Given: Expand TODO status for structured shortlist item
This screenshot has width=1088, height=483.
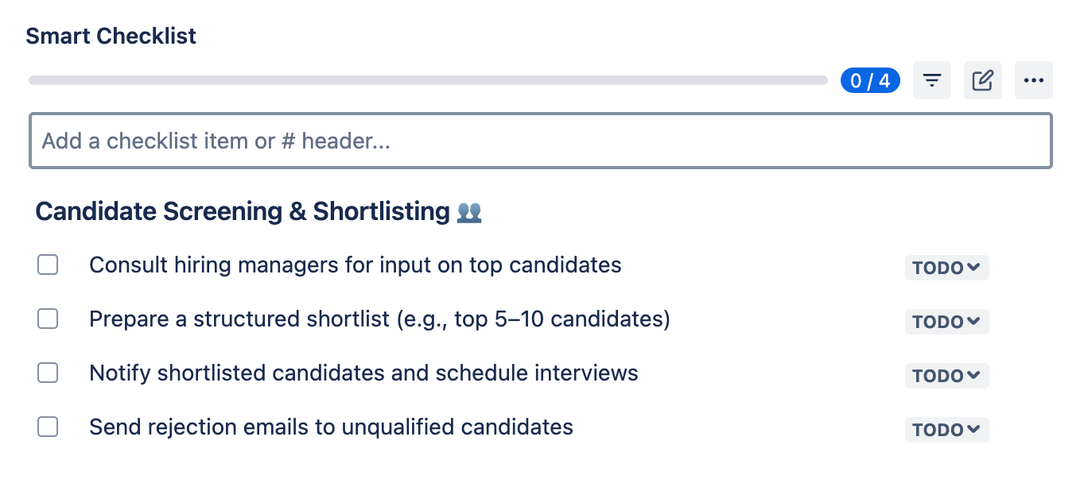Looking at the screenshot, I should pyautogui.click(x=946, y=322).
